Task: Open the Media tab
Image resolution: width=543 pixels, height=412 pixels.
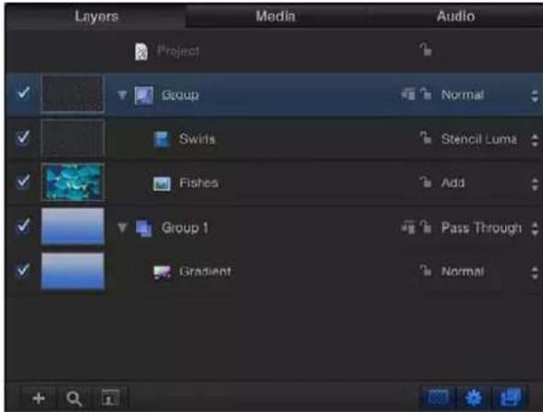Action: 276,17
